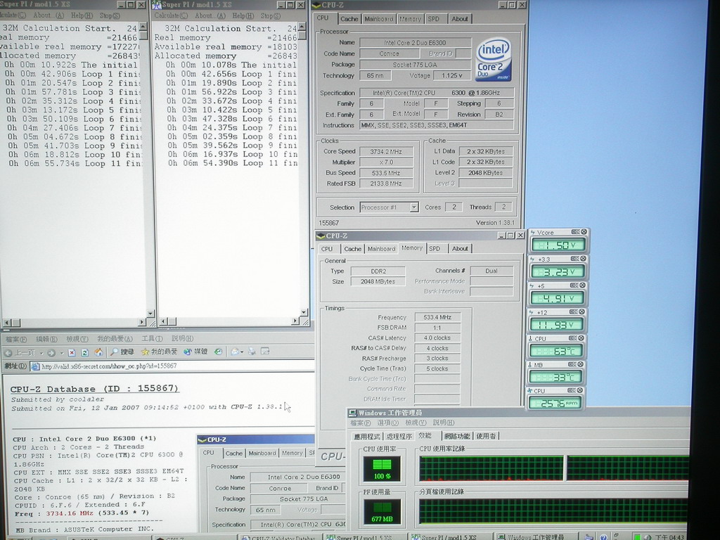The height and width of the screenshot is (540, 720).
Task: Close the CPU temperature monitor gadget
Action: (x=581, y=338)
